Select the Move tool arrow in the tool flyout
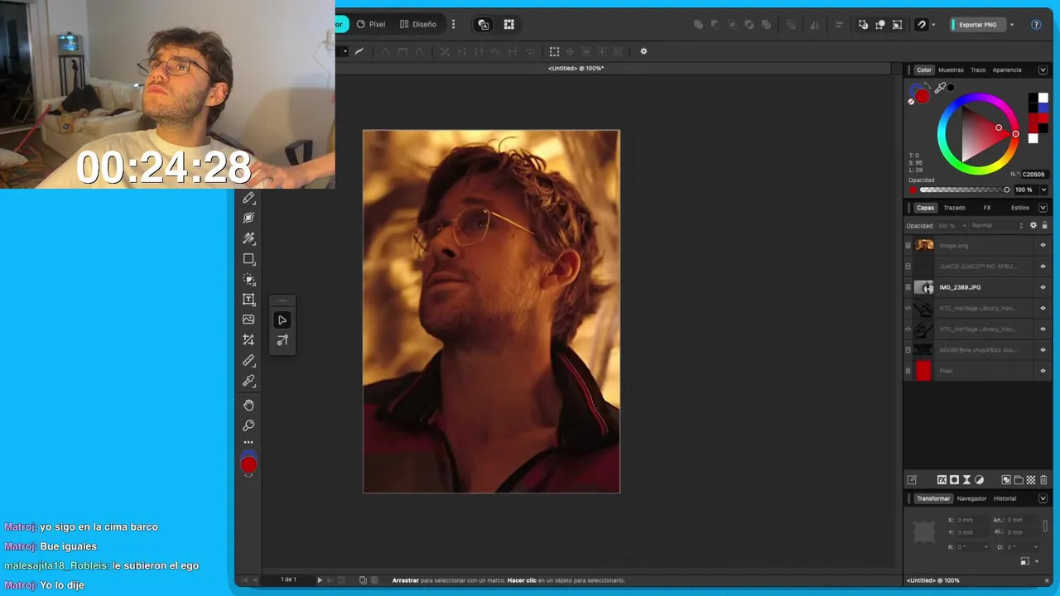1060x596 pixels. pos(282,320)
